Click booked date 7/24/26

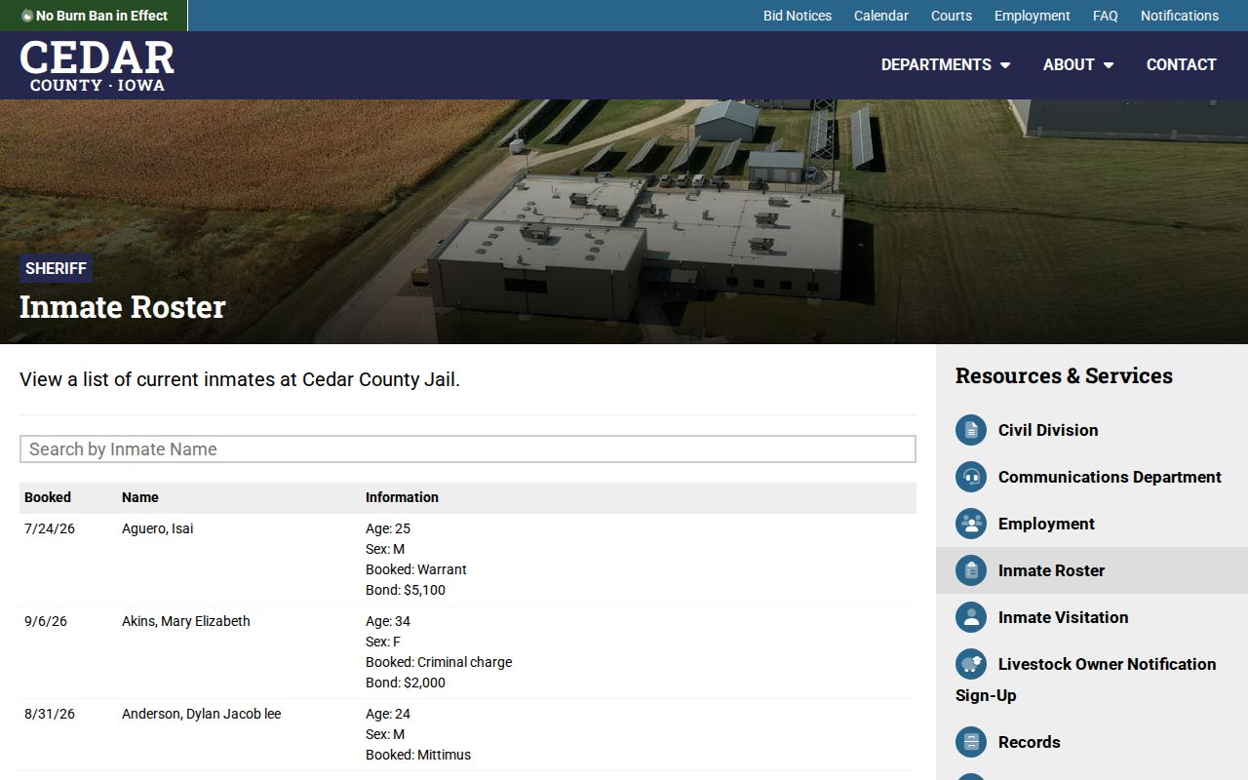[50, 528]
